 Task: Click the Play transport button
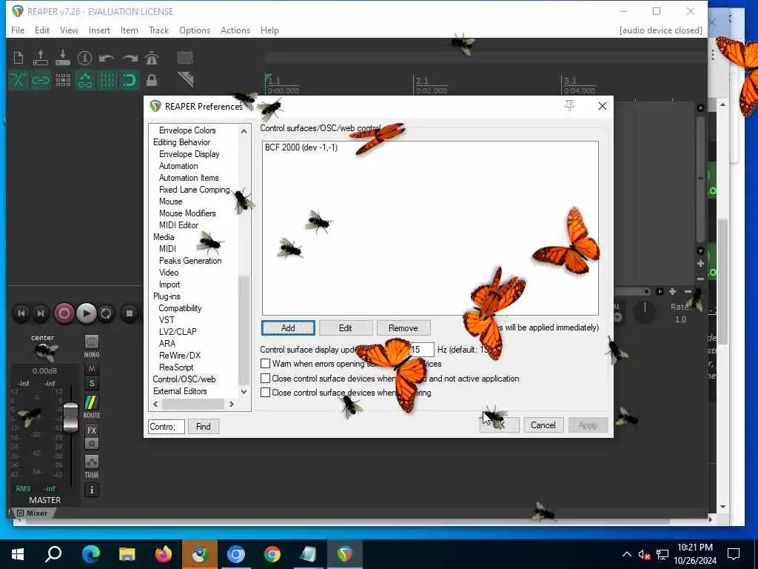(86, 313)
